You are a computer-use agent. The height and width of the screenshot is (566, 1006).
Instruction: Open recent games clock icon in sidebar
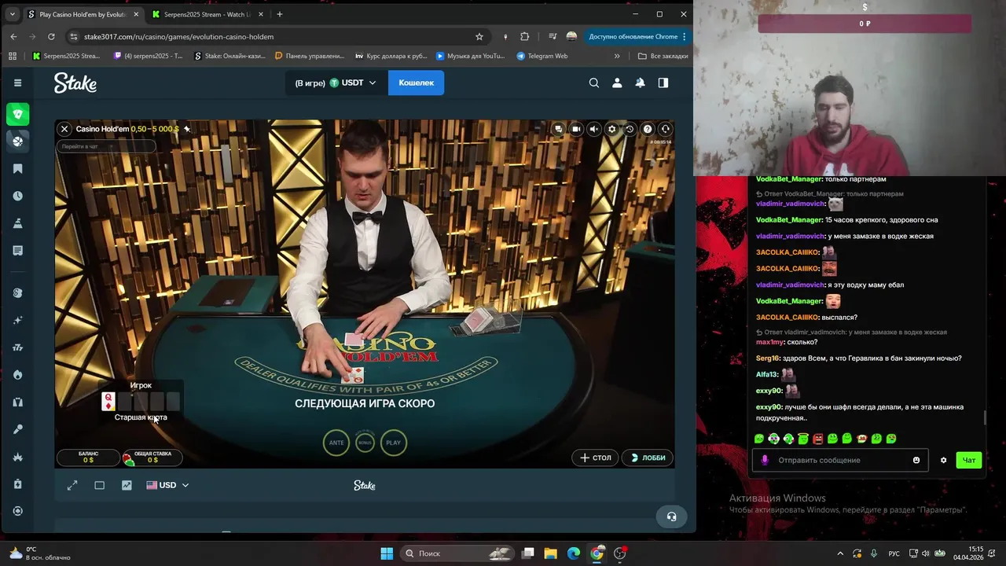(17, 196)
